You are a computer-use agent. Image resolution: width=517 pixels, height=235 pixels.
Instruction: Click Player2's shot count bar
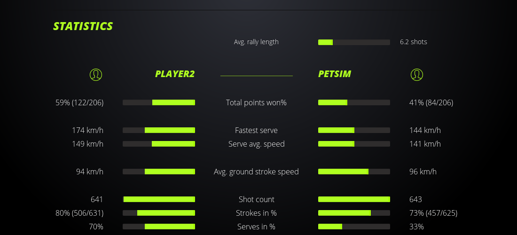159,199
